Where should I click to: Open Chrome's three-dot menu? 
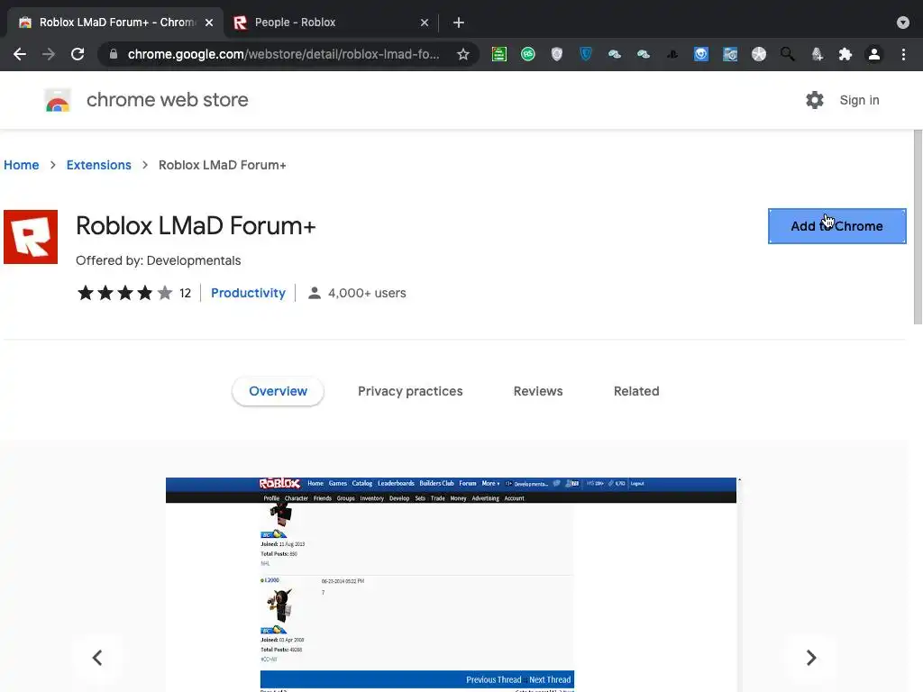(x=903, y=54)
